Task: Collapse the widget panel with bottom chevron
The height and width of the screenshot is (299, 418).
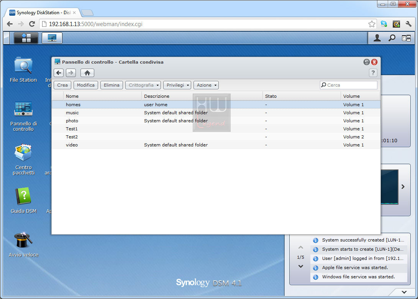Action: point(404,292)
